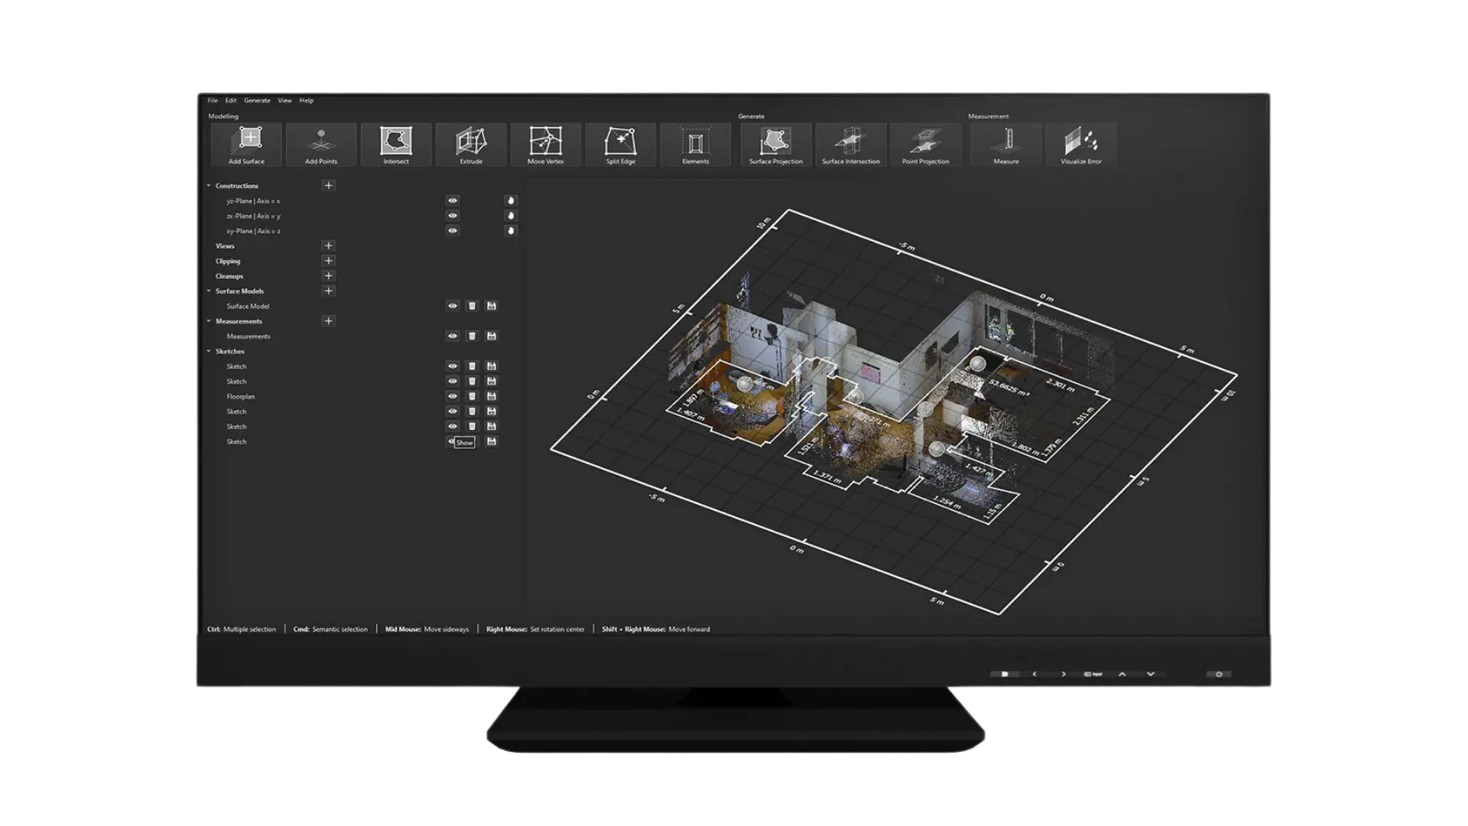Run Surface Projection from Generate group
This screenshot has height=826, width=1468.
tap(776, 145)
